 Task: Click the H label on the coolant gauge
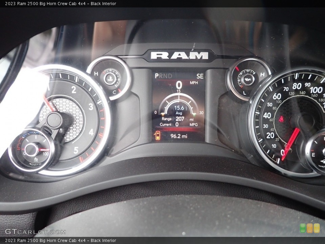pos(96,74)
